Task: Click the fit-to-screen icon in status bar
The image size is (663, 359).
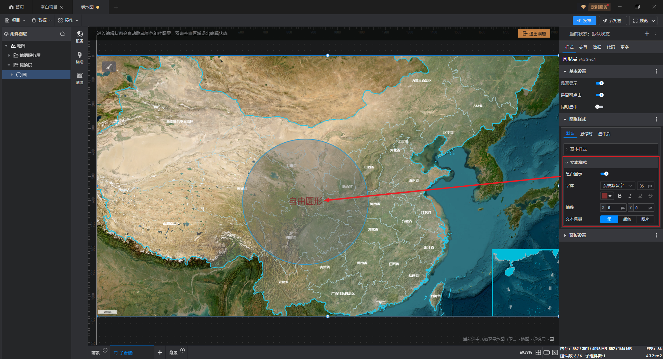Action: point(538,352)
